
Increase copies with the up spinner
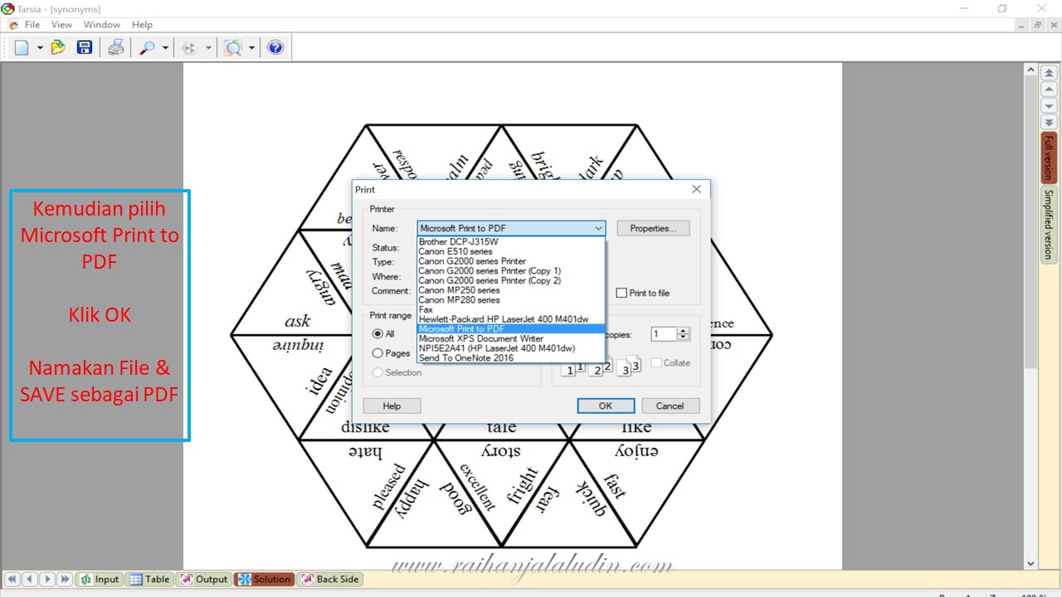pos(684,330)
